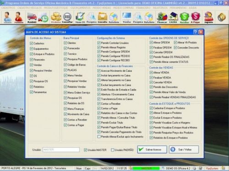
Task: Uncheck the Alterar ORDEM checkbox
Action: pos(151,43)
